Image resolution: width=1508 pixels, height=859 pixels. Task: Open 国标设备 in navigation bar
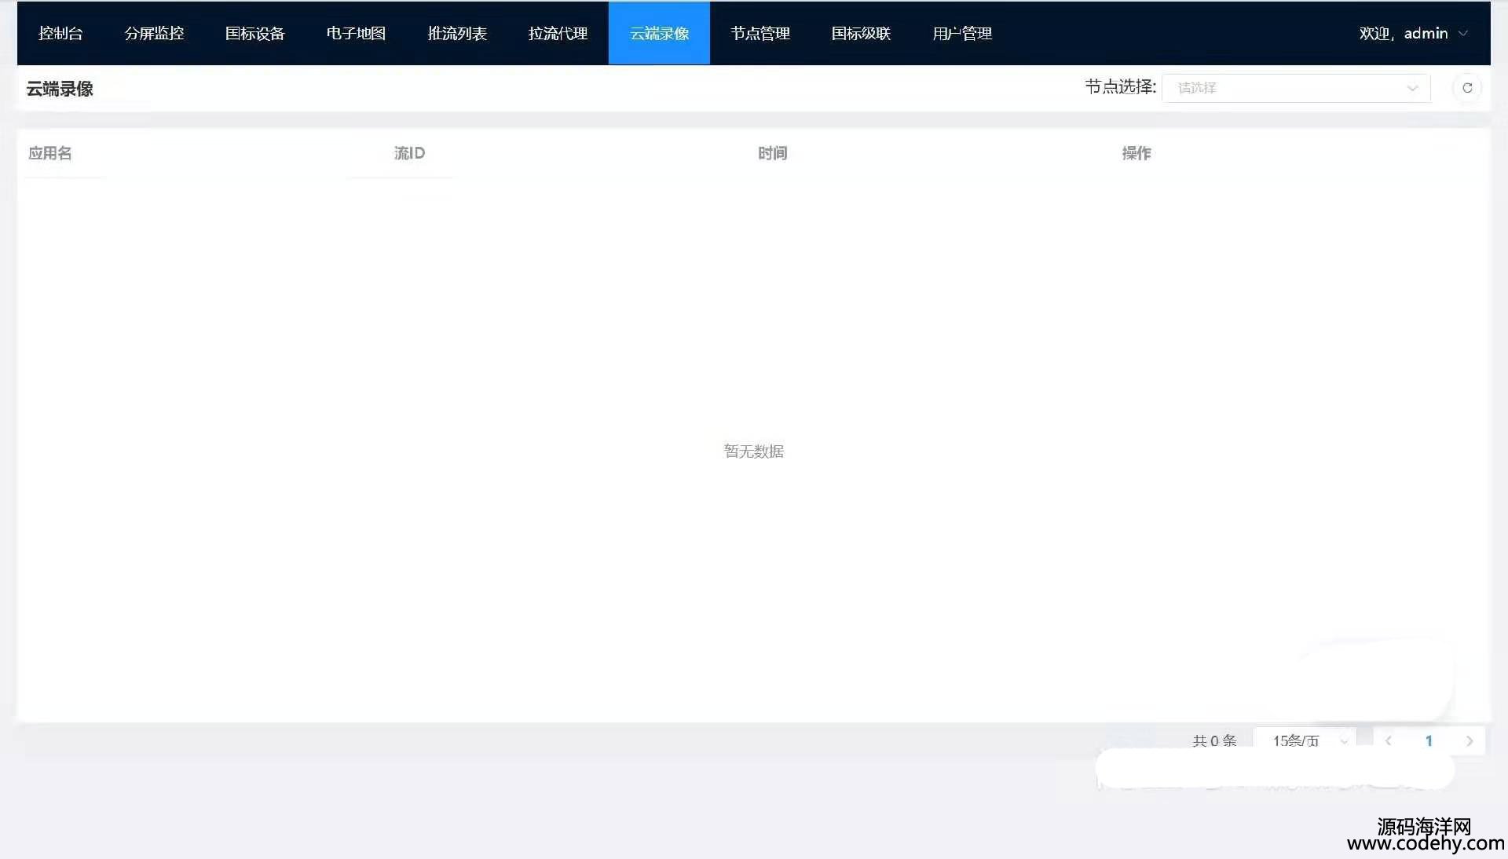tap(254, 34)
